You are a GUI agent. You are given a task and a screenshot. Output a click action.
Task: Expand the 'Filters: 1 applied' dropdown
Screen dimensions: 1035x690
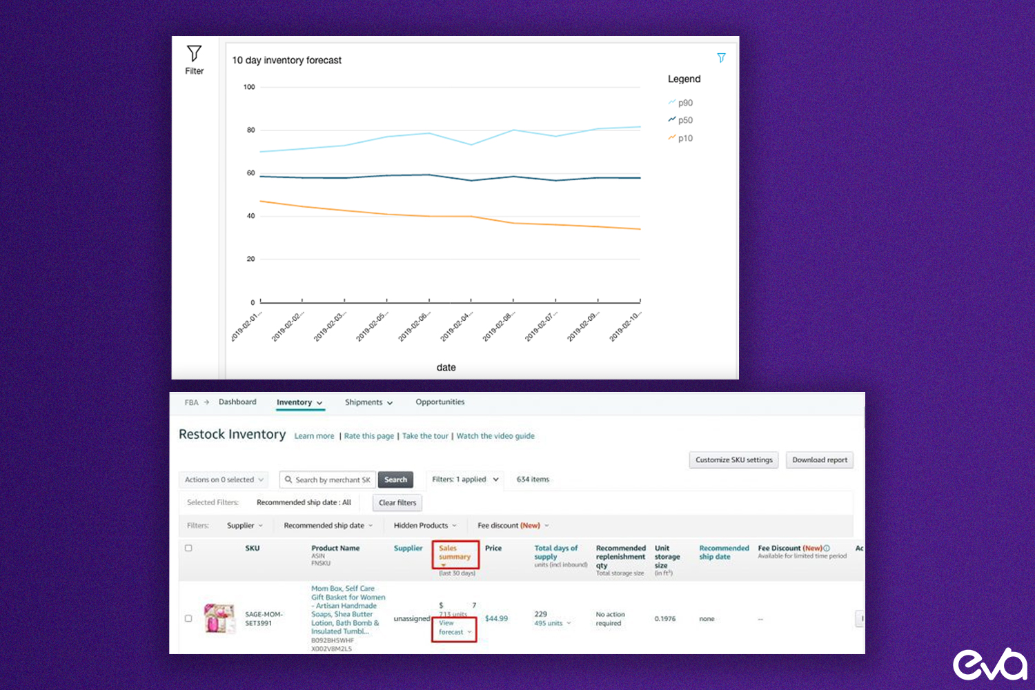coord(464,480)
